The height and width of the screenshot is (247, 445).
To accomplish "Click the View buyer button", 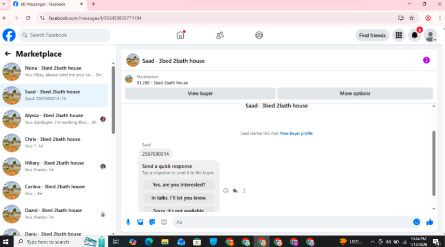I will pyautogui.click(x=200, y=93).
